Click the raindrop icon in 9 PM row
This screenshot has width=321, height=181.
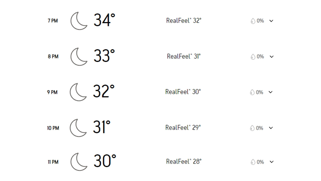pos(252,92)
